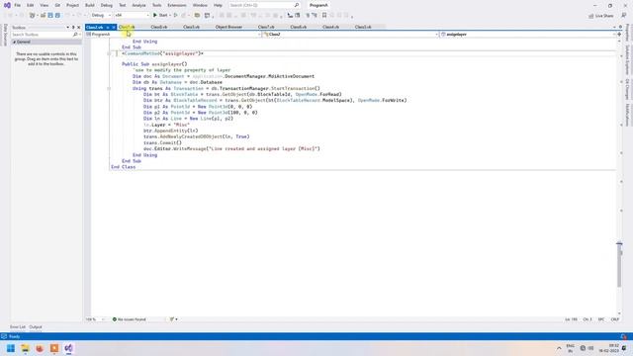Close the Class2.vb tab
Image resolution: width=633 pixels, height=356 pixels.
pyautogui.click(x=114, y=27)
